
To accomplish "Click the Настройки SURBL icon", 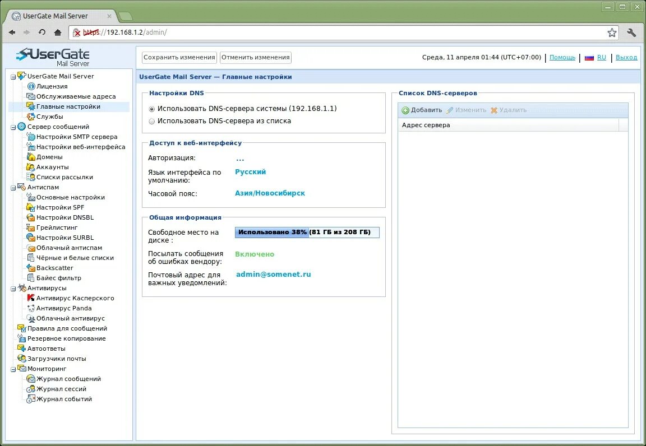I will (x=31, y=238).
